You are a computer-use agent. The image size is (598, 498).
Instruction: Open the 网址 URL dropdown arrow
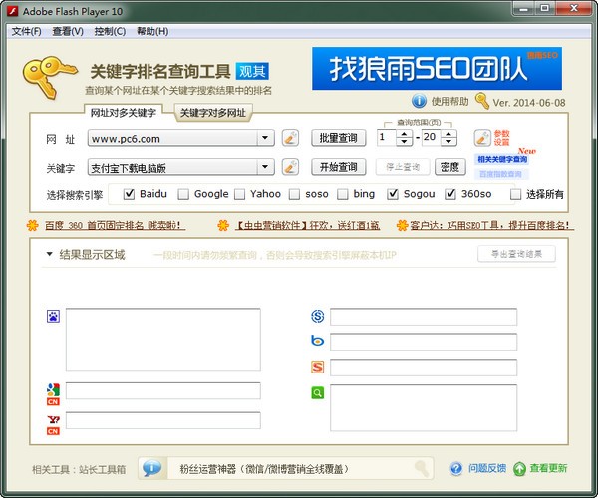265,138
